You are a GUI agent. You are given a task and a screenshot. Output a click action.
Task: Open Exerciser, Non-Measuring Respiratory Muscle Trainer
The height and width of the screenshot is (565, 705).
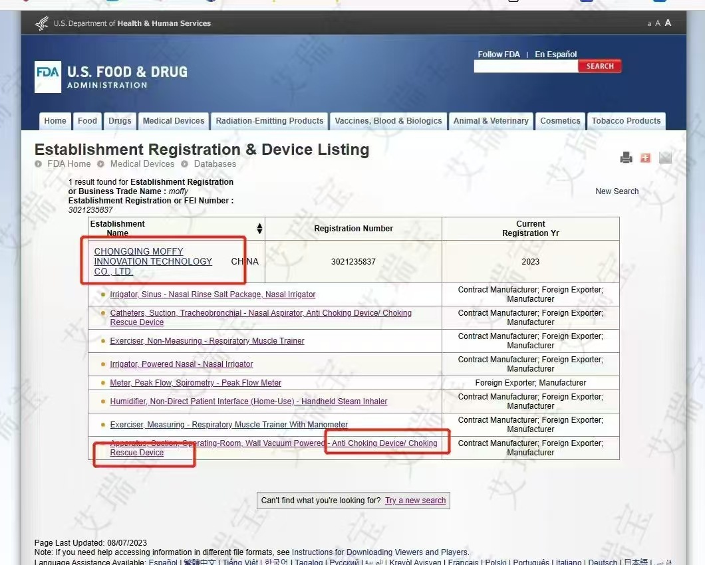click(207, 341)
